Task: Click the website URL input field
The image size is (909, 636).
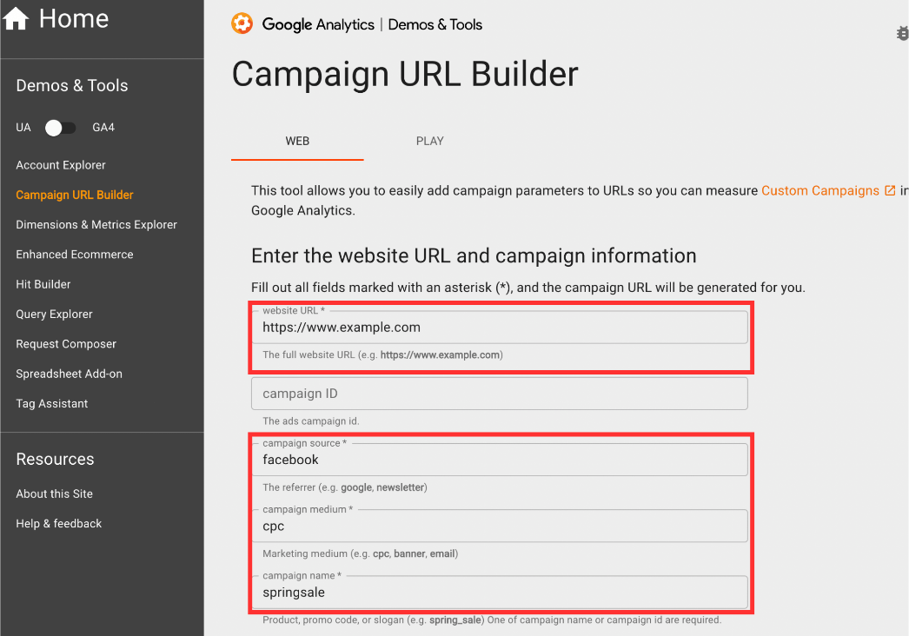Action: [x=499, y=328]
